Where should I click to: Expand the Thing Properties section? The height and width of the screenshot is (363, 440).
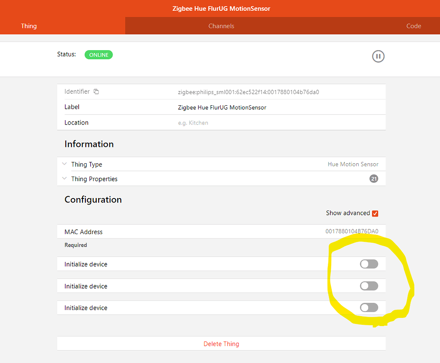point(64,178)
